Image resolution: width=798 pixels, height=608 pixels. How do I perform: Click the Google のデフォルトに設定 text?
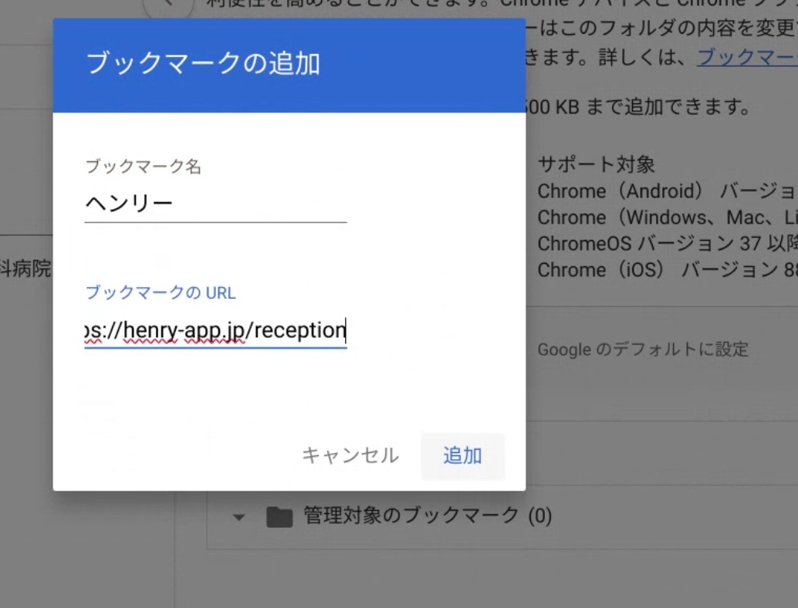[x=643, y=350]
